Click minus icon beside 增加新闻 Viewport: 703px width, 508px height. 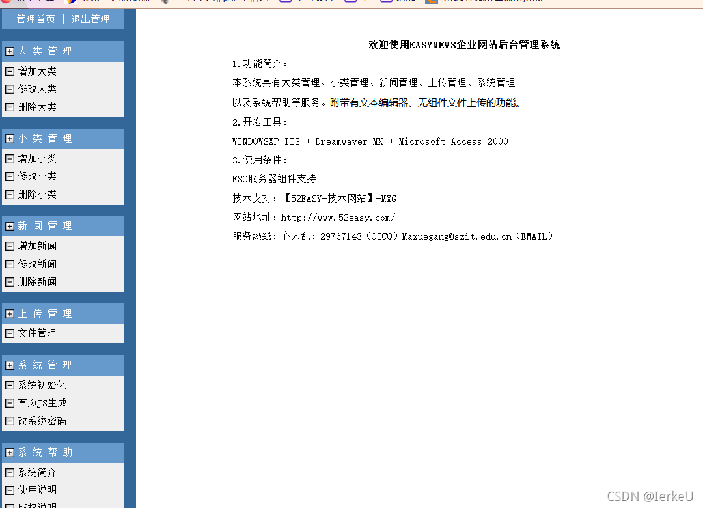(9, 246)
